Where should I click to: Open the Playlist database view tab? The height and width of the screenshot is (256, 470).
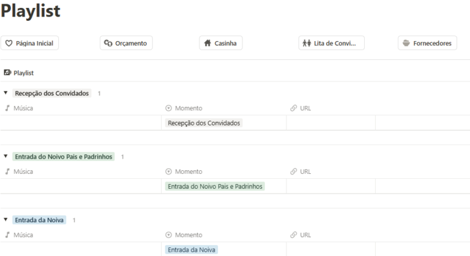(19, 73)
